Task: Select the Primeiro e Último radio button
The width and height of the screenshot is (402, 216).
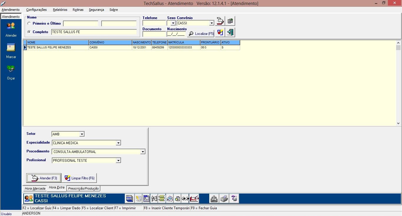Action: pyautogui.click(x=29, y=23)
